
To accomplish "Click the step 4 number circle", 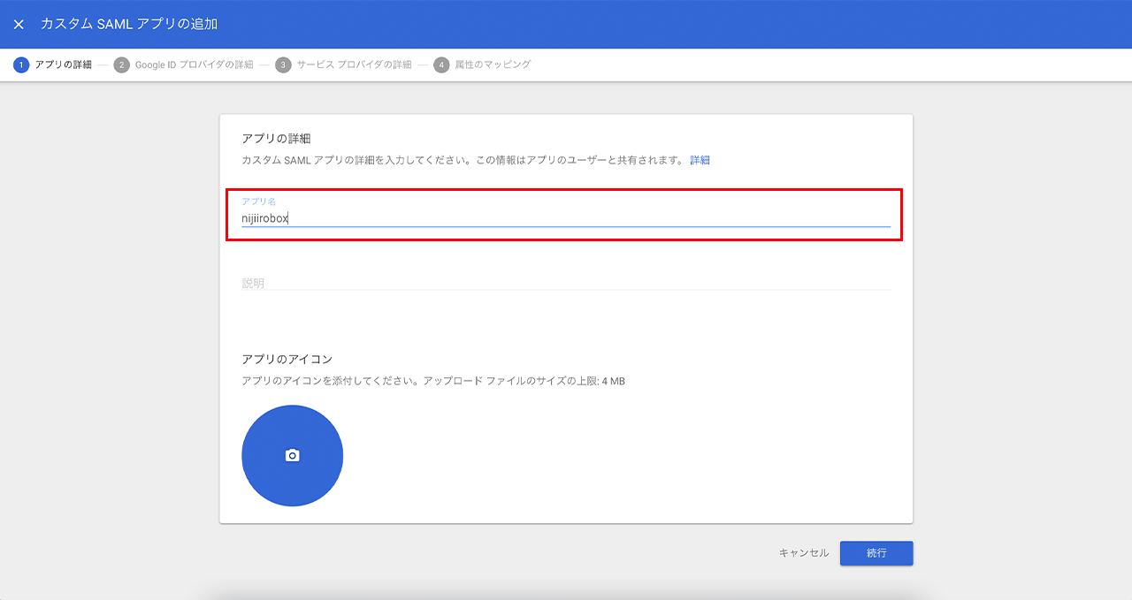I will tap(441, 65).
